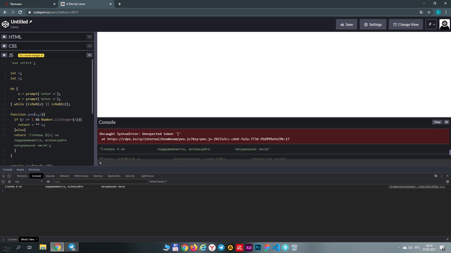Click the red SyntaxError message
451x253 pixels.
click(x=273, y=136)
